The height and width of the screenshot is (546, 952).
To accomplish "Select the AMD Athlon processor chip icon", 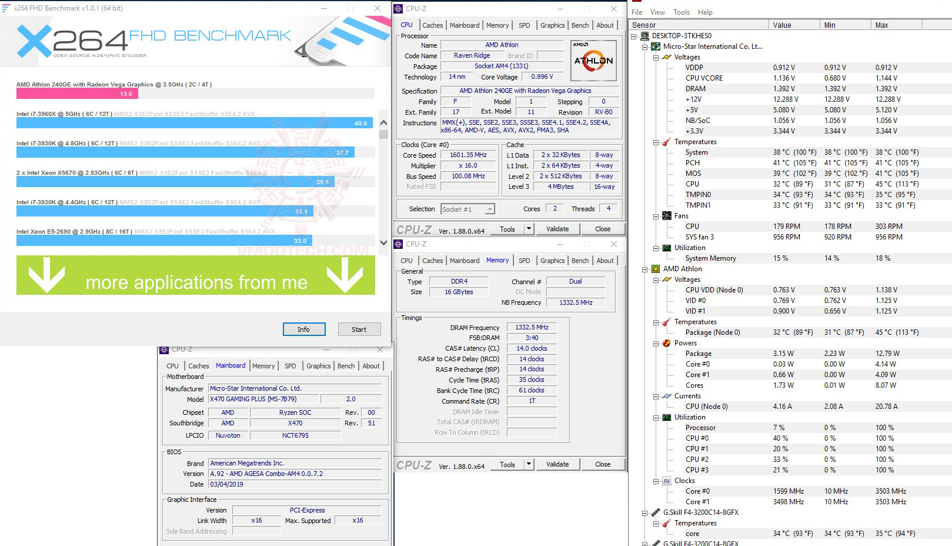I will (656, 269).
